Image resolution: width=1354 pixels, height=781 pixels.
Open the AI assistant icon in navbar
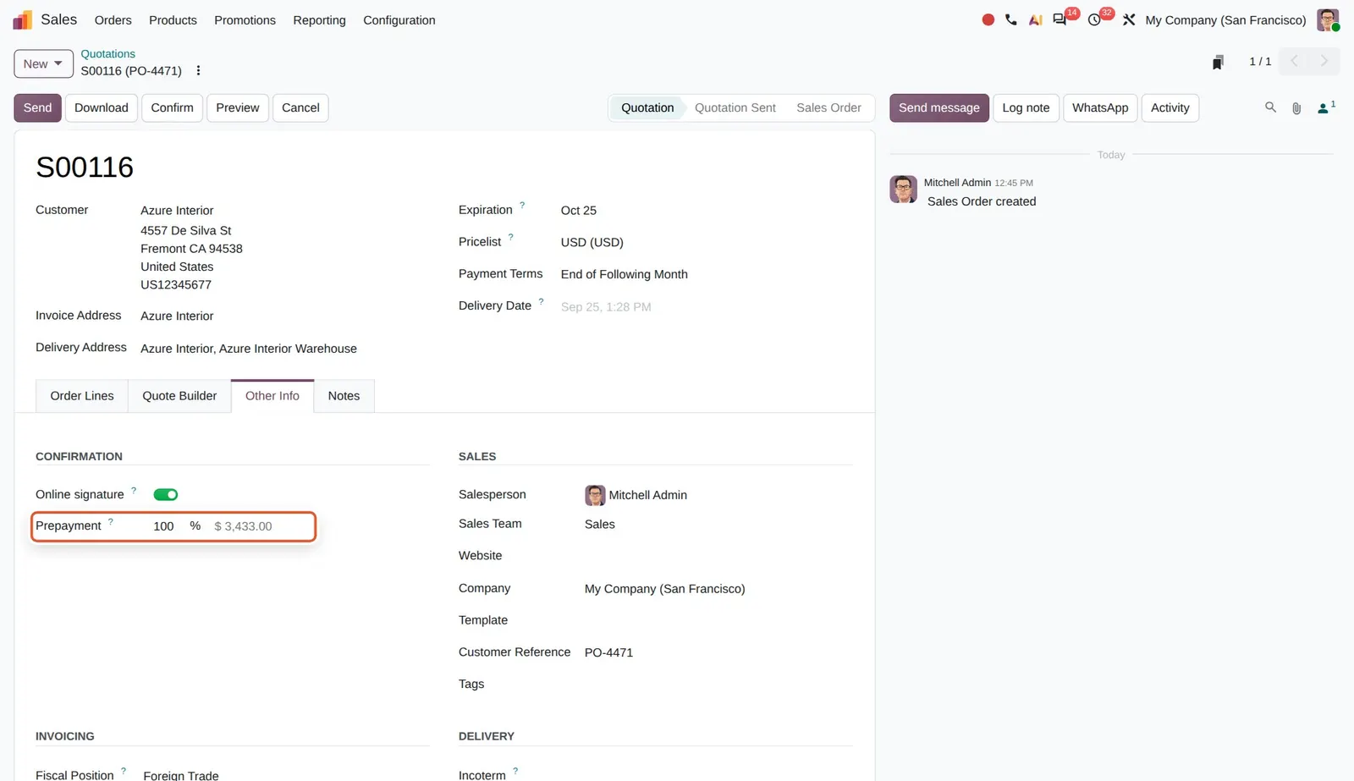pyautogui.click(x=1035, y=19)
